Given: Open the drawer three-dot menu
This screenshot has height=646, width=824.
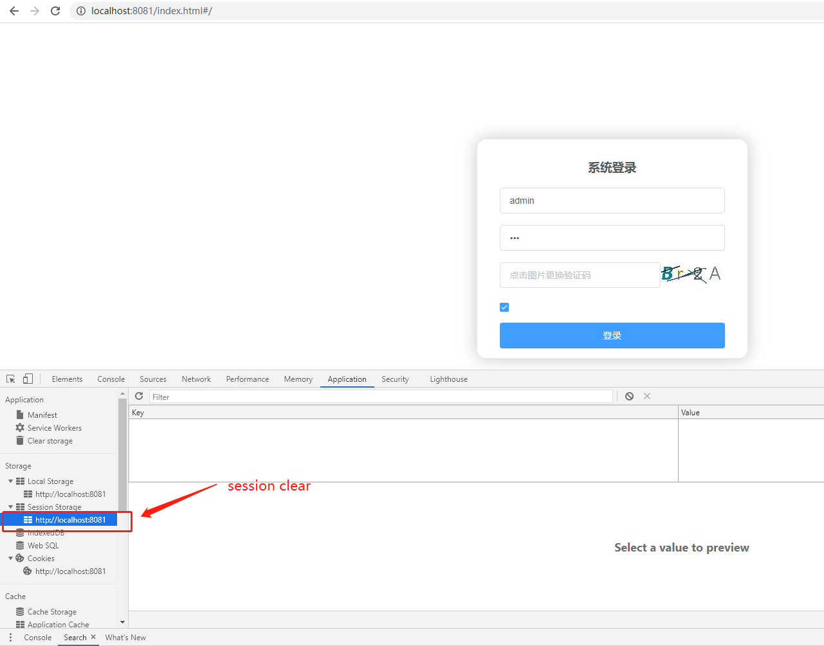Looking at the screenshot, I should tap(10, 637).
